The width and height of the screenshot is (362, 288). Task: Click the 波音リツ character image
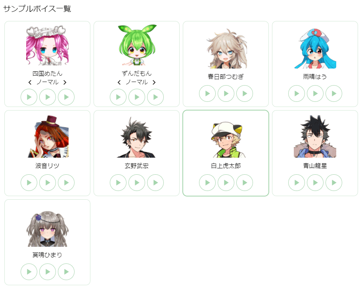pos(48,137)
